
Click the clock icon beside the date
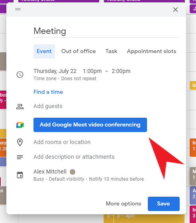point(20,75)
